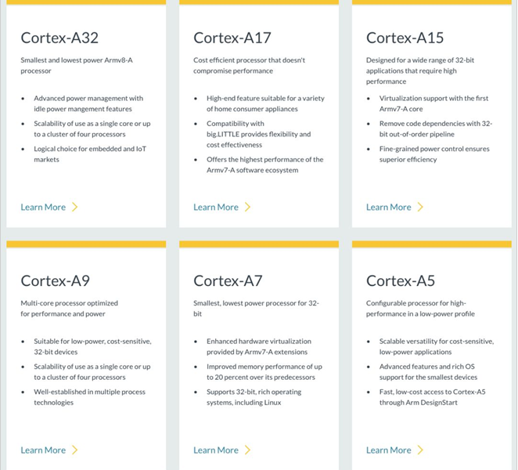Open Learn More link for Cortex-A7
This screenshot has width=518, height=470.
point(216,450)
